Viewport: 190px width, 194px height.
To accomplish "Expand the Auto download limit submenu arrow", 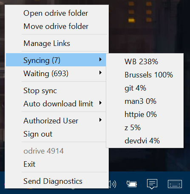I will [100, 103].
